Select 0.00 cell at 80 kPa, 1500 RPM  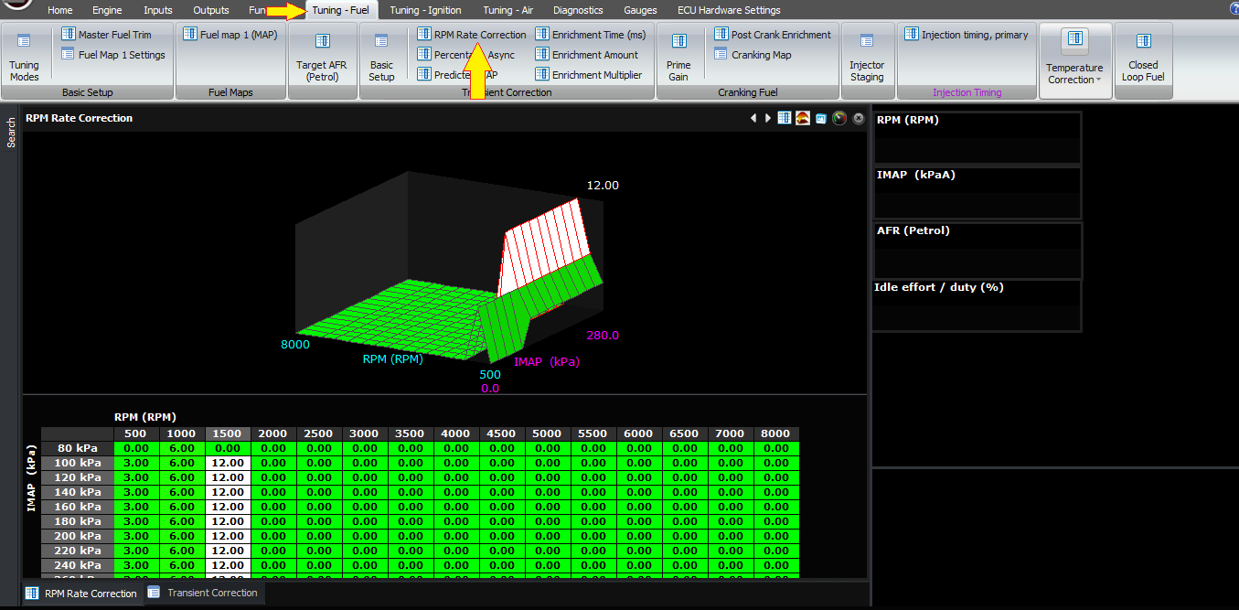tap(228, 448)
